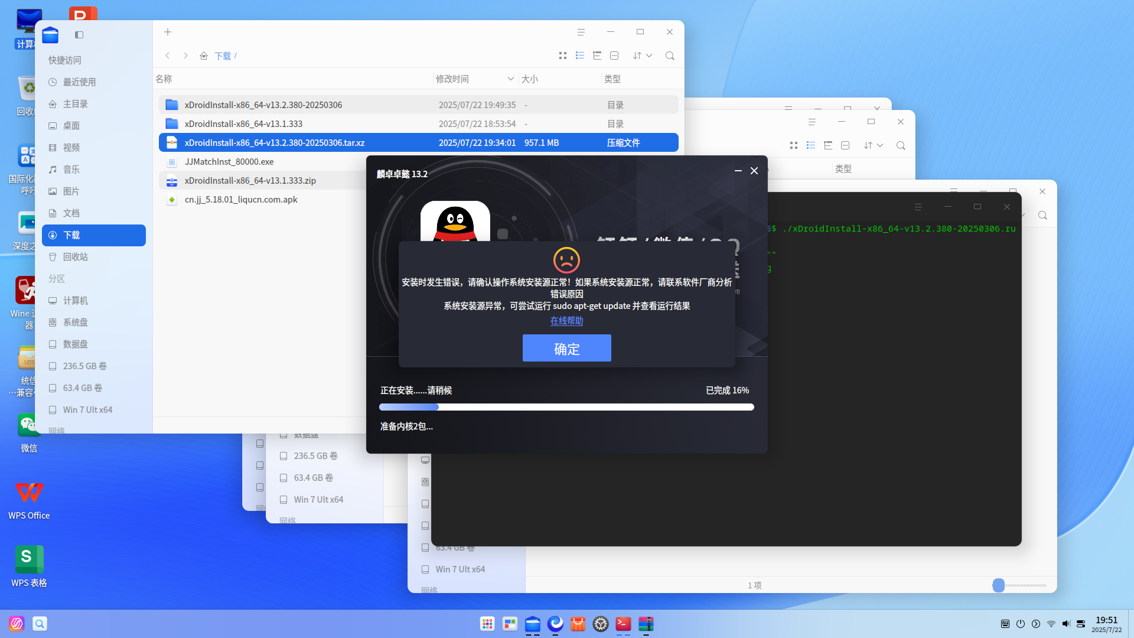
Task: Go back in the file manager
Action: click(x=168, y=56)
